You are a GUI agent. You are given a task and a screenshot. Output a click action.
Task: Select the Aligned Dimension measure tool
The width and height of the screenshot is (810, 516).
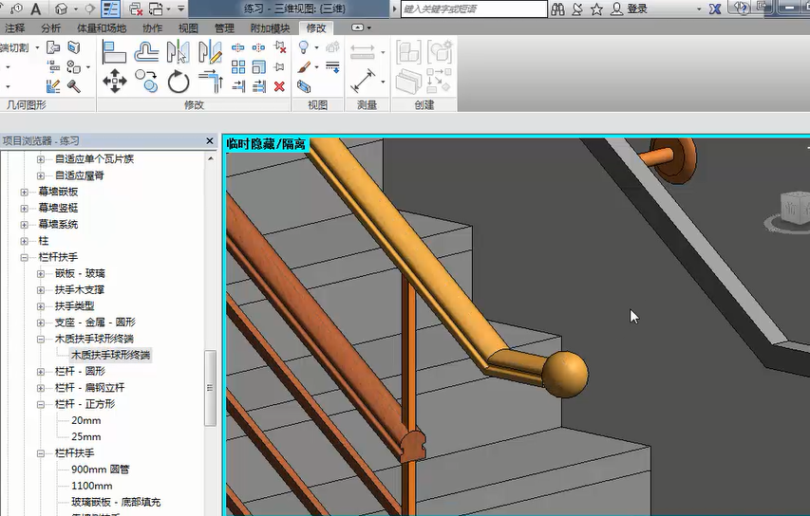363,80
